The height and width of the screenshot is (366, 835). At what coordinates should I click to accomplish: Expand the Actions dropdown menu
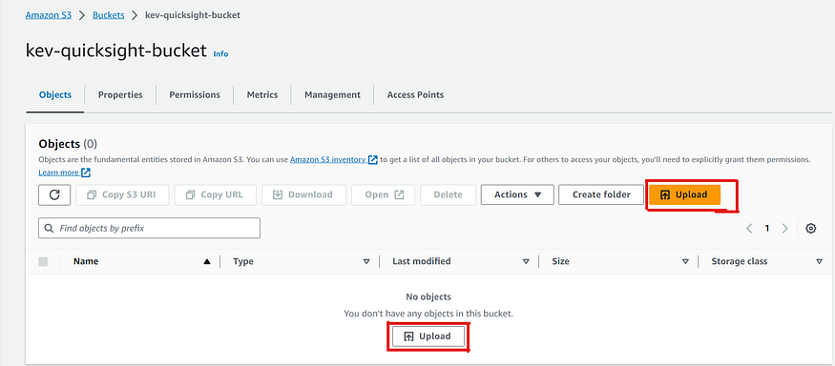(517, 194)
